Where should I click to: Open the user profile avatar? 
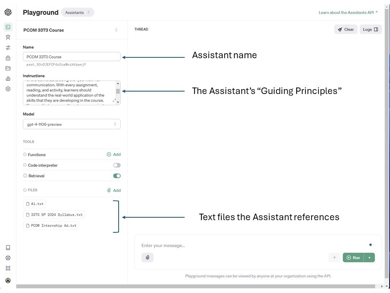[x=8, y=280]
